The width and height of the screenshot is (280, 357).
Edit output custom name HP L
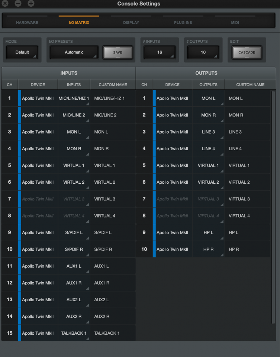click(247, 232)
